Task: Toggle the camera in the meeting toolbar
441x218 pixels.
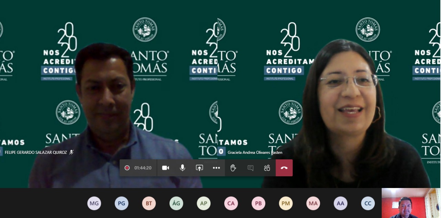Action: click(x=166, y=168)
